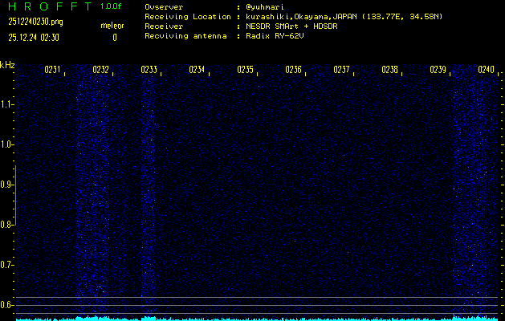Click the 0233 time label

tap(149, 70)
